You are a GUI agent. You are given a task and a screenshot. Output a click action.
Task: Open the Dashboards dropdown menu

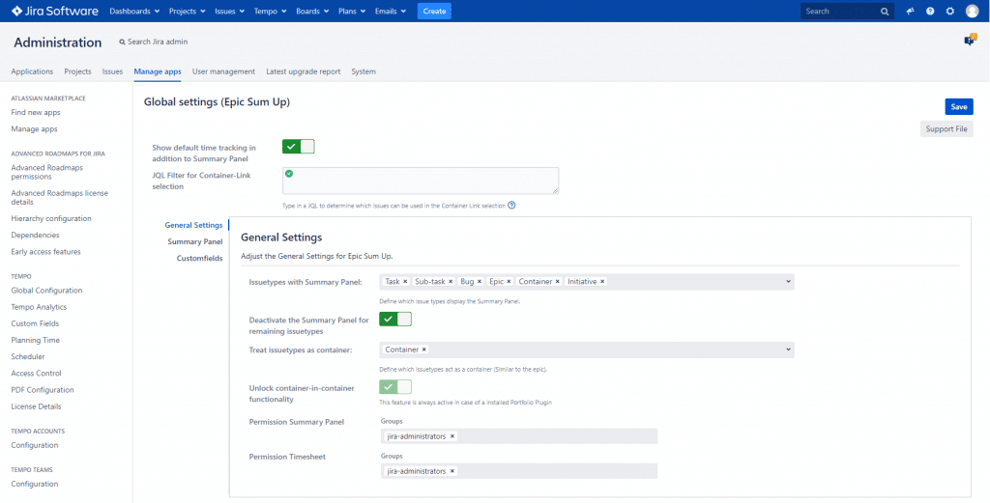[x=134, y=12]
